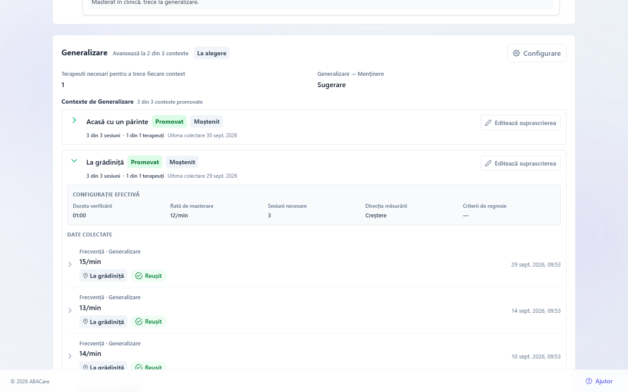This screenshot has height=392, width=628.
Task: Click the 'Creștere' measurement direction value
Action: click(x=376, y=216)
